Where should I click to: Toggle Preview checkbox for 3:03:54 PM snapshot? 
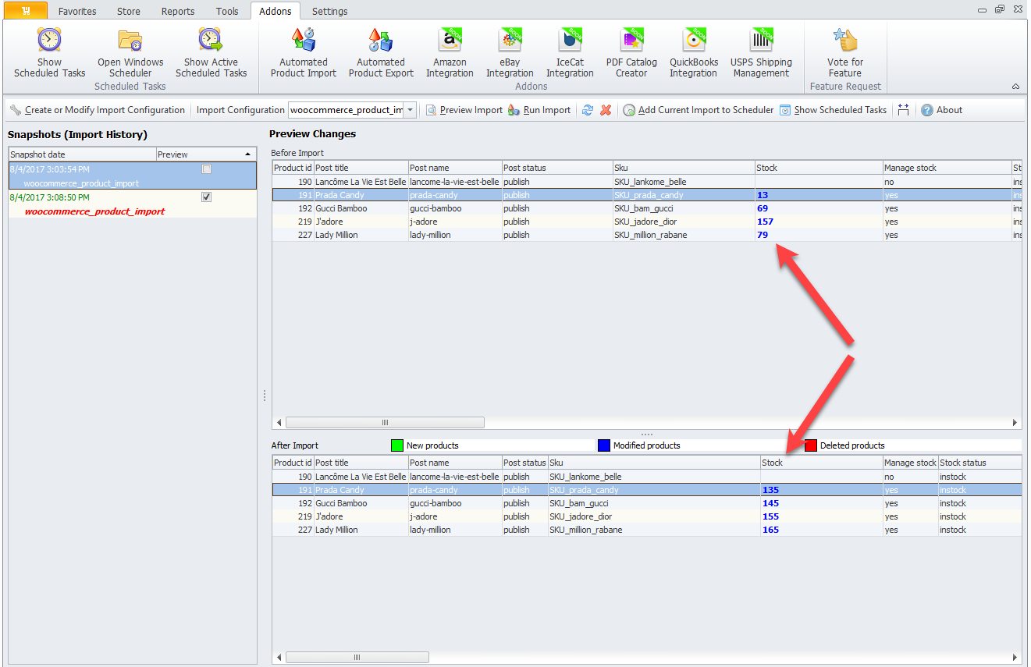coord(207,169)
